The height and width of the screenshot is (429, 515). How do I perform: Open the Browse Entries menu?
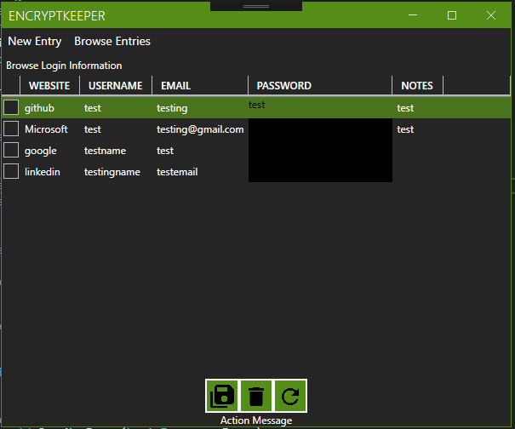pyautogui.click(x=112, y=41)
